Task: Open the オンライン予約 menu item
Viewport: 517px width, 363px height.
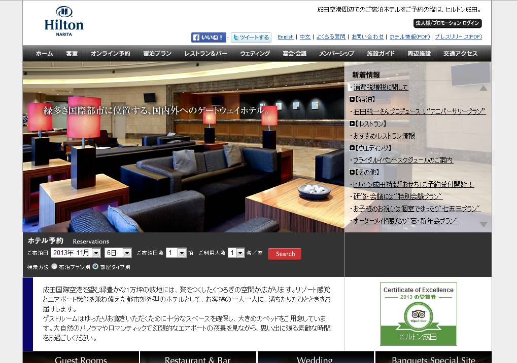Action: 110,53
